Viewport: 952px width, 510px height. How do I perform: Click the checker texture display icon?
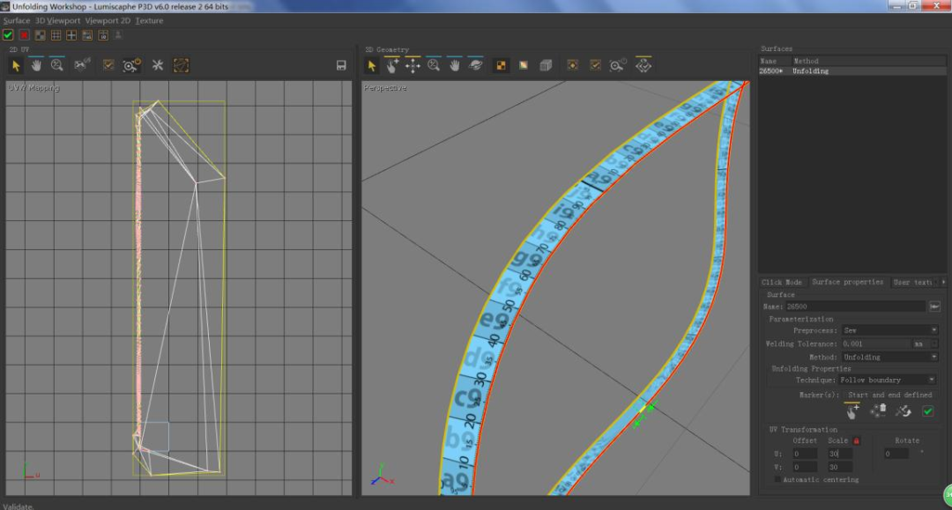point(501,65)
